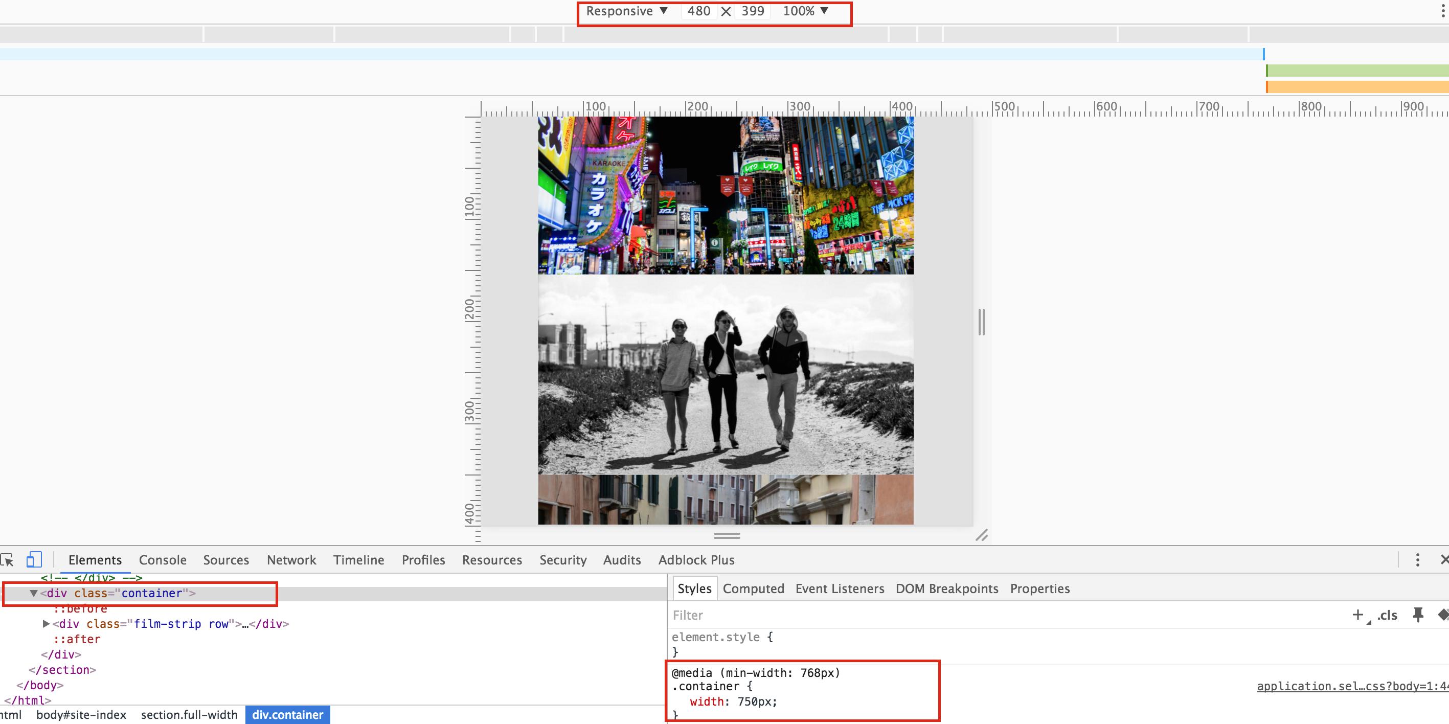The image size is (1449, 724).
Task: Click the new style rule plus icon
Action: coord(1359,614)
